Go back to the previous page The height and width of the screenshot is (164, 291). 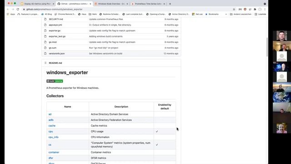point(8,9)
